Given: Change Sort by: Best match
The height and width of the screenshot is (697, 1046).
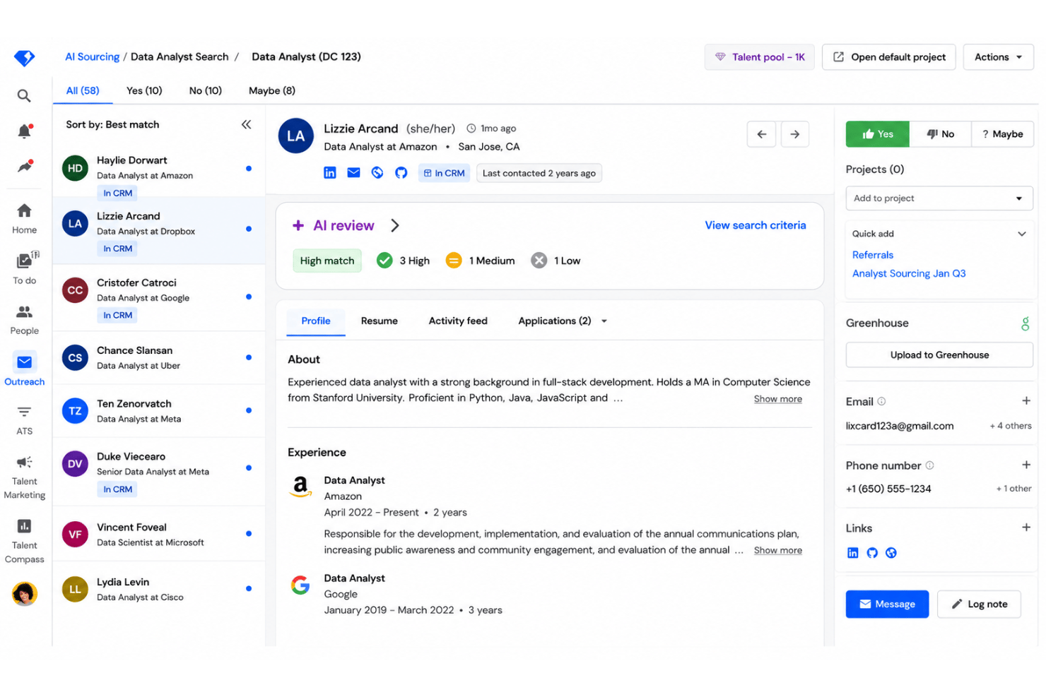Looking at the screenshot, I should [x=112, y=124].
